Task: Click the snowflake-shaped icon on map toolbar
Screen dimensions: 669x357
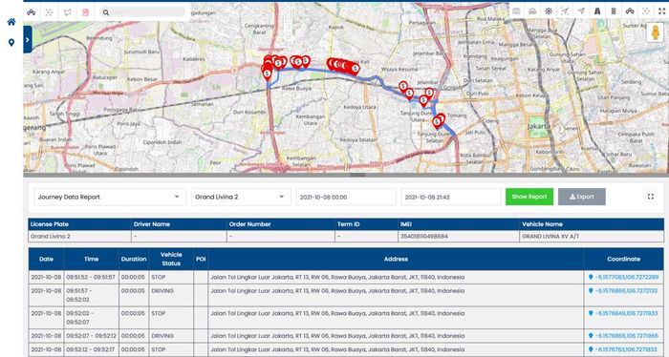Action: pyautogui.click(x=549, y=11)
